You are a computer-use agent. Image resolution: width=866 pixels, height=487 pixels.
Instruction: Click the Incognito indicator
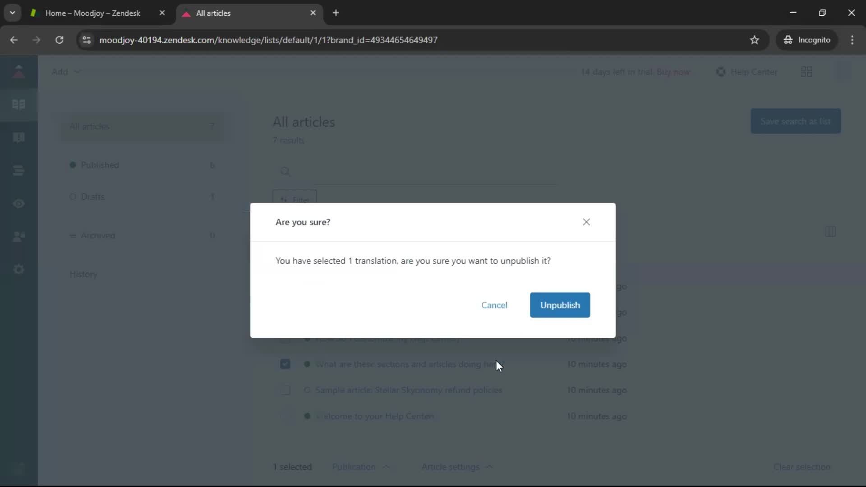[x=806, y=40]
